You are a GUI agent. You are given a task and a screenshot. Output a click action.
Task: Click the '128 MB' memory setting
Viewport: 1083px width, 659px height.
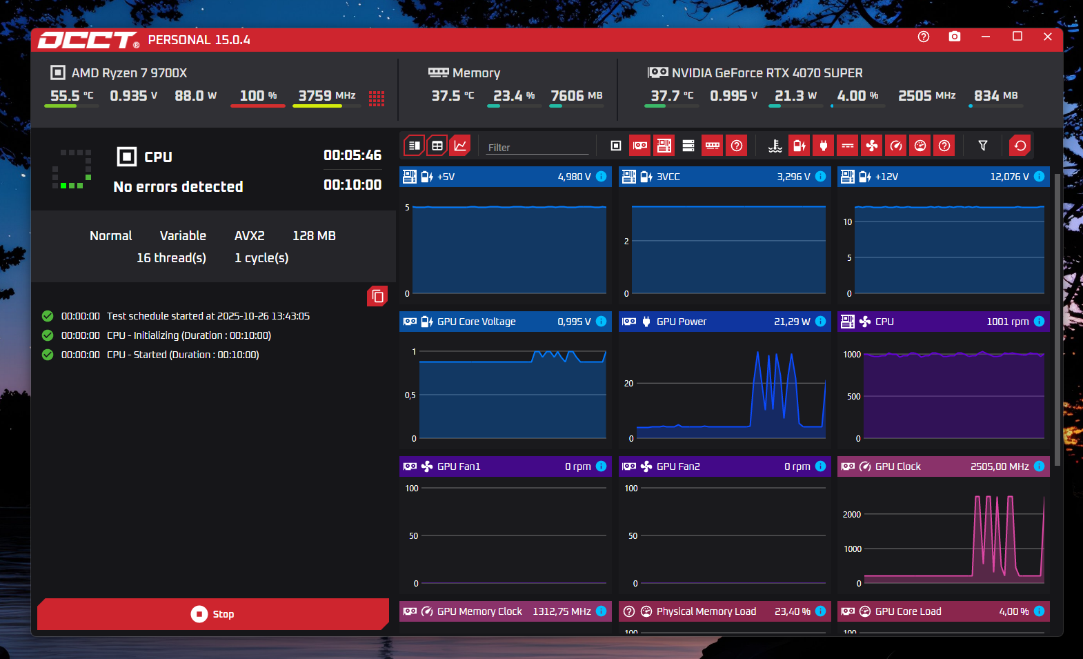[314, 236]
